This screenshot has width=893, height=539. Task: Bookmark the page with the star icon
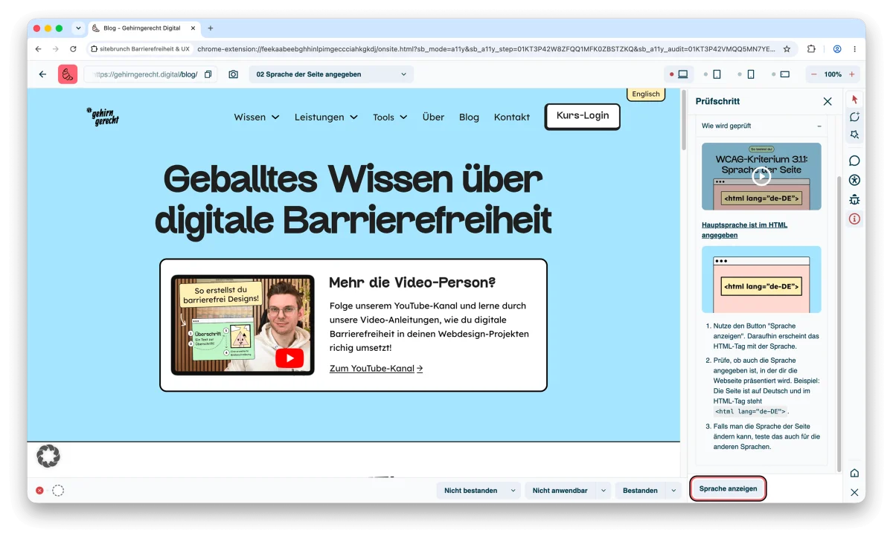[787, 49]
